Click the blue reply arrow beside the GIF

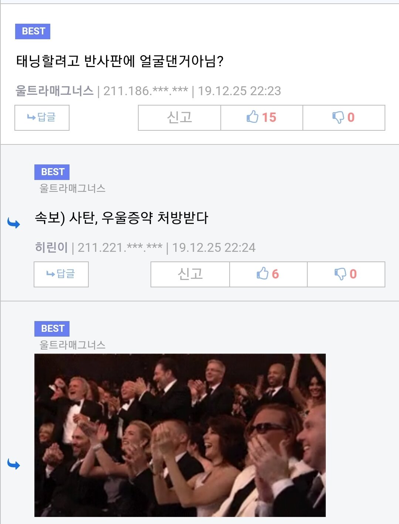pyautogui.click(x=14, y=464)
